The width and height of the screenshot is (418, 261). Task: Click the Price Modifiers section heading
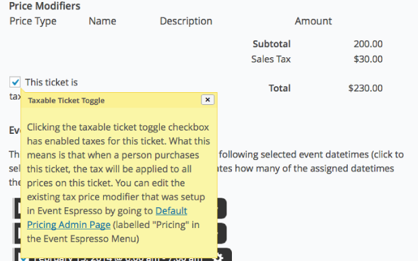point(44,6)
